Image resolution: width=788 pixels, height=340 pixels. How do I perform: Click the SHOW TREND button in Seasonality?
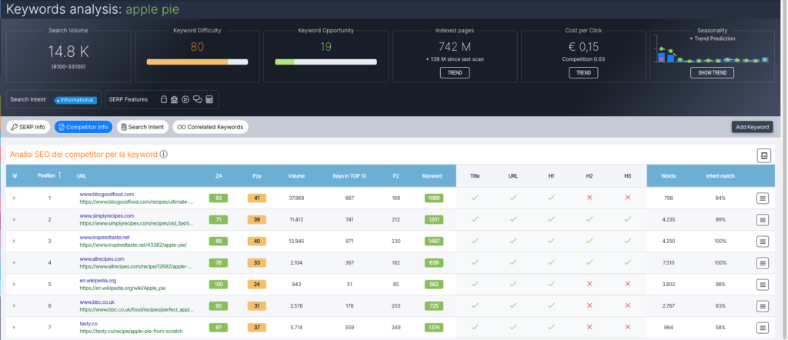[712, 73]
